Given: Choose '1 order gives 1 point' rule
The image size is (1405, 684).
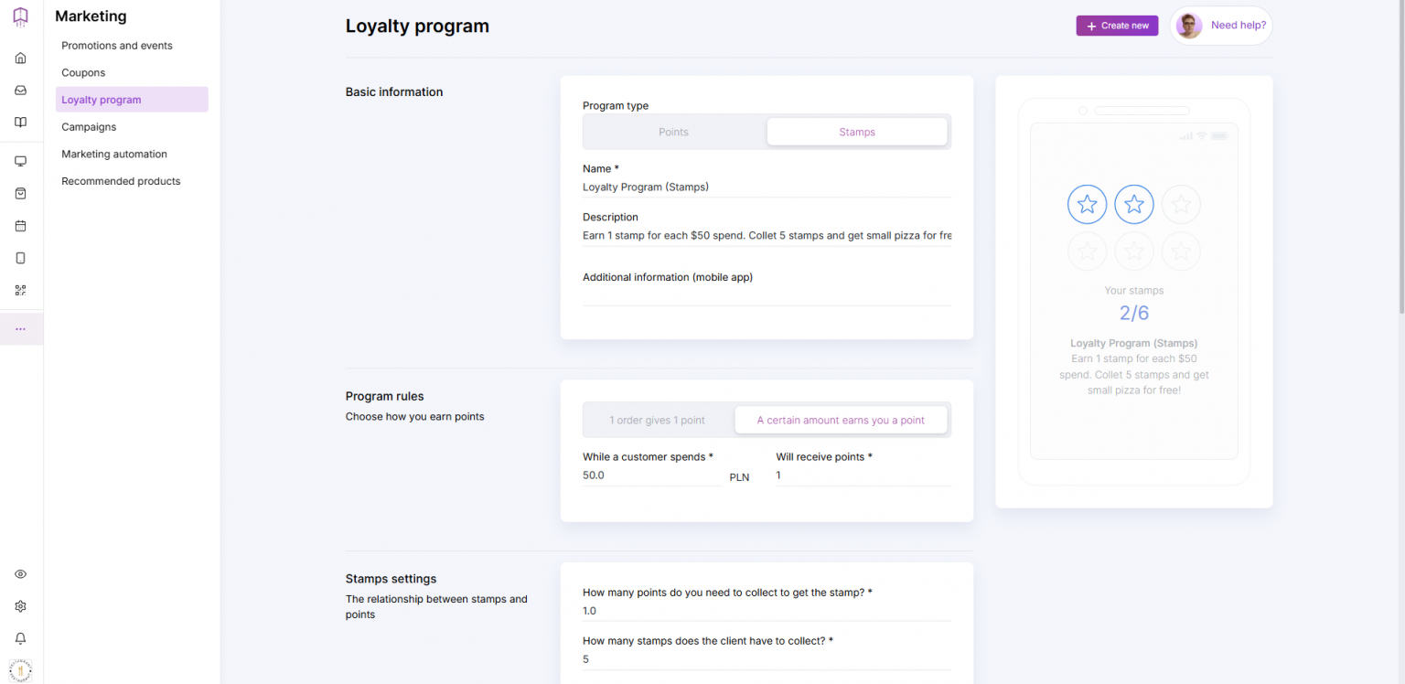Looking at the screenshot, I should click(657, 421).
